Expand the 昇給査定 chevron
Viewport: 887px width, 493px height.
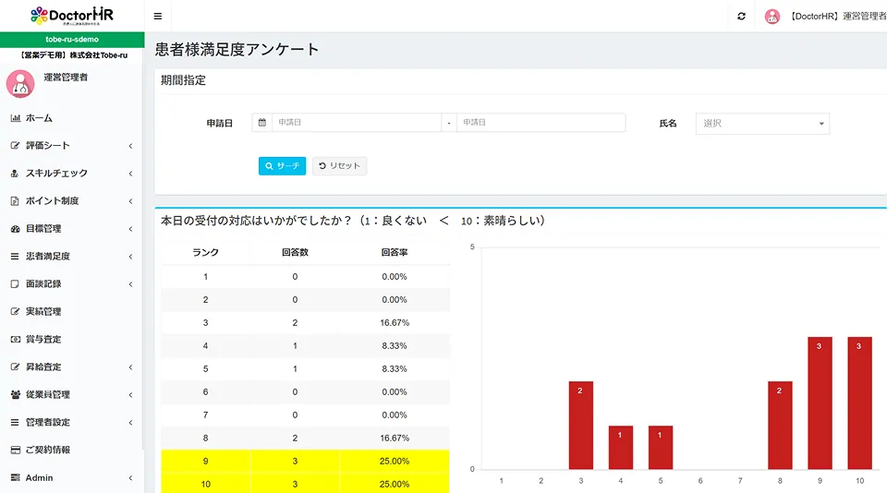pyautogui.click(x=130, y=367)
